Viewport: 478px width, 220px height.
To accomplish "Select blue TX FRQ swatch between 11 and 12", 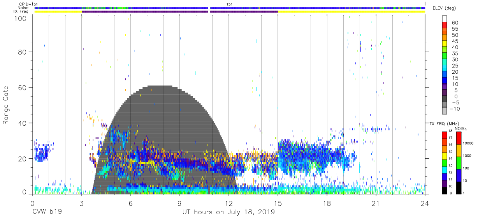I will pyautogui.click(x=445, y=176).
